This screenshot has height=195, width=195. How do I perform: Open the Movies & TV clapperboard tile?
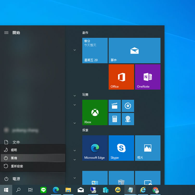115,106
